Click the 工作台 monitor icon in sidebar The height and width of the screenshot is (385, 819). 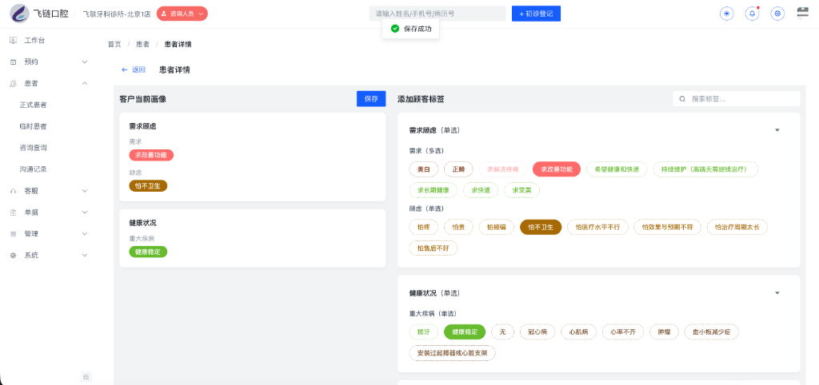[13, 40]
